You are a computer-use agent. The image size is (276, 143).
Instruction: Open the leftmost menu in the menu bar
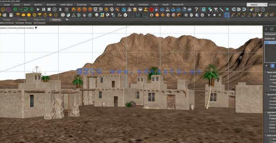click(7, 5)
